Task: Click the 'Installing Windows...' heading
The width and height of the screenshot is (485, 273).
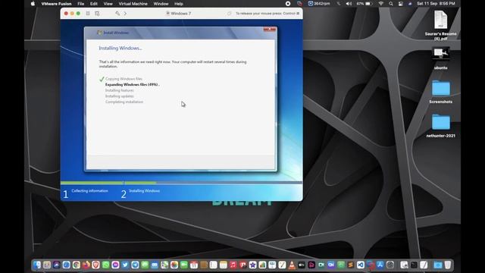Action: (120, 49)
